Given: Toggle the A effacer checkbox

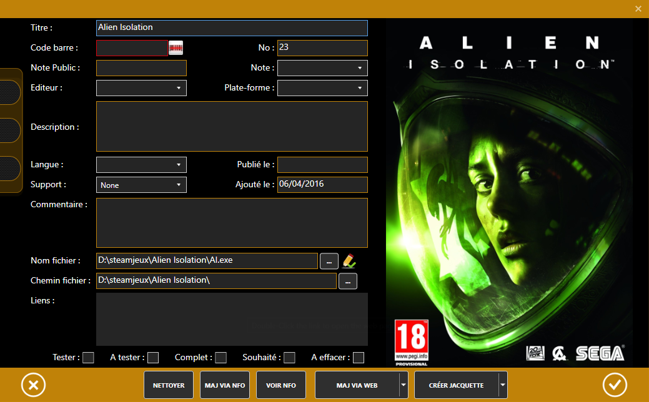Looking at the screenshot, I should point(359,358).
